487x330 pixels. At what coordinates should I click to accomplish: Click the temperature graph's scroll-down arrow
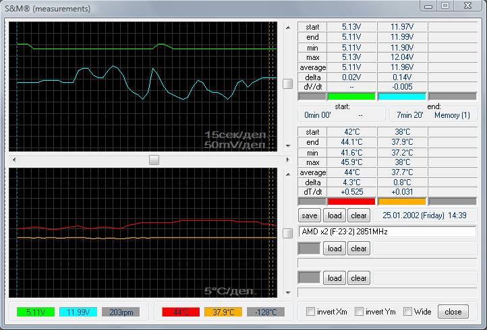288,292
